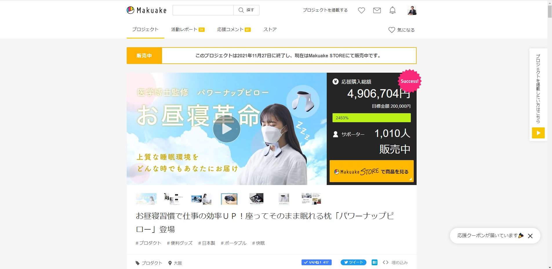The width and height of the screenshot is (552, 269).
Task: Click the 探す search button
Action: click(246, 10)
